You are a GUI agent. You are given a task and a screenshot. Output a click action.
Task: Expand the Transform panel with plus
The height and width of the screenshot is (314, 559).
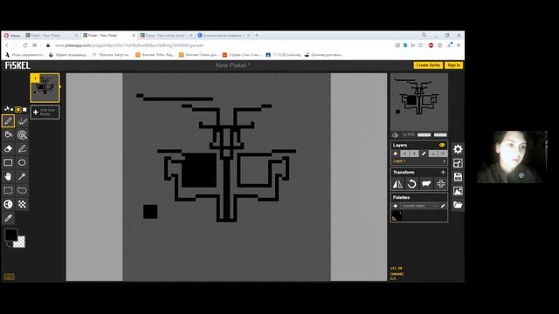(x=443, y=173)
